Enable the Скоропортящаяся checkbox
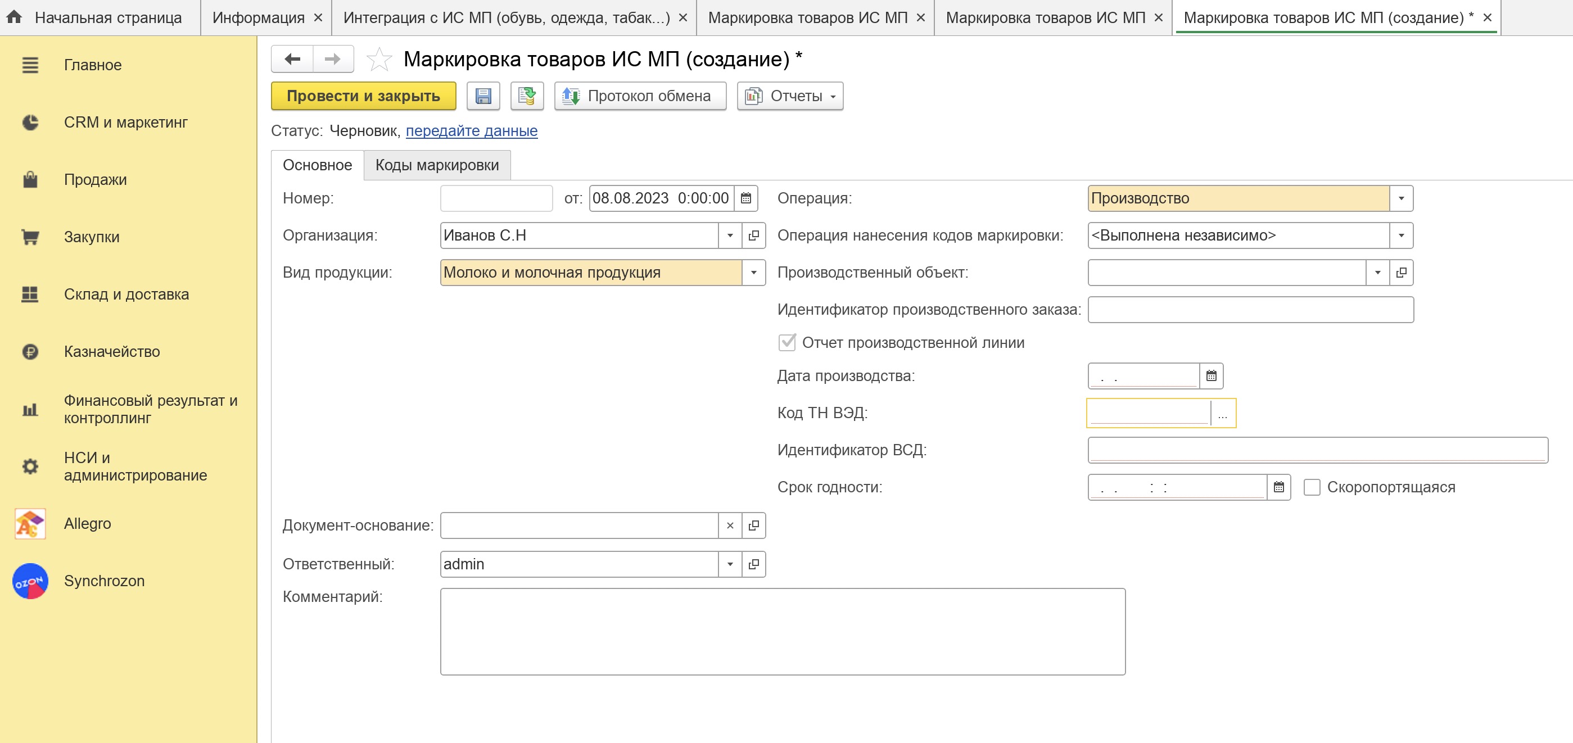Screen dimensions: 1573x743 point(1312,487)
